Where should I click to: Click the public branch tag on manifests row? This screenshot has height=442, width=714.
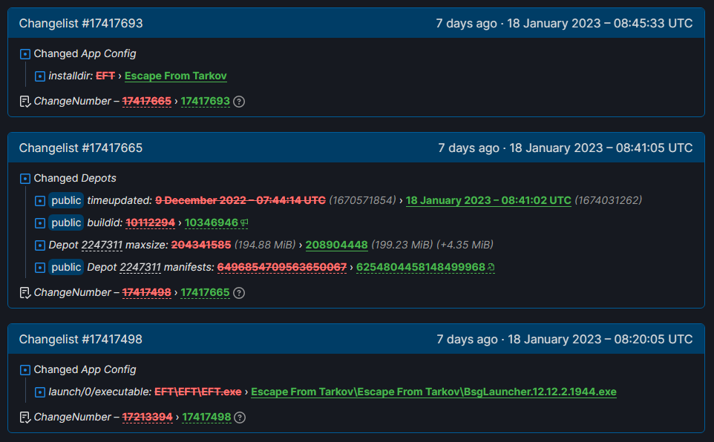[66, 267]
